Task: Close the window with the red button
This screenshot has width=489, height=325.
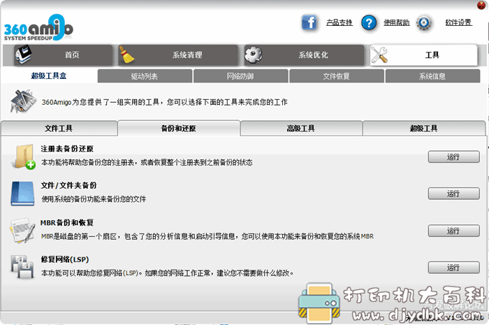Action: click(481, 5)
